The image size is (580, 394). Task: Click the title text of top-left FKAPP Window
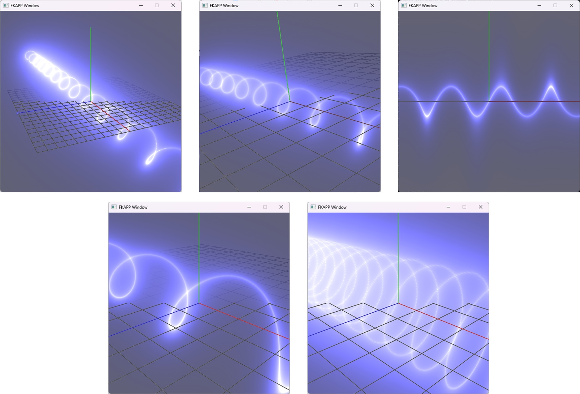coord(25,6)
